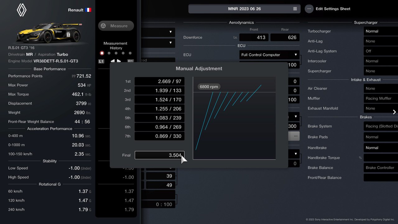Open the dropdown to the right of the Final gear row

[294, 154]
